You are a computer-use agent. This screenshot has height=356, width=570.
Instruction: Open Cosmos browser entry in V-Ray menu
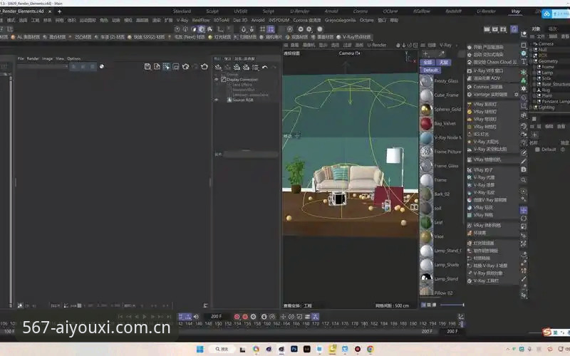487,87
